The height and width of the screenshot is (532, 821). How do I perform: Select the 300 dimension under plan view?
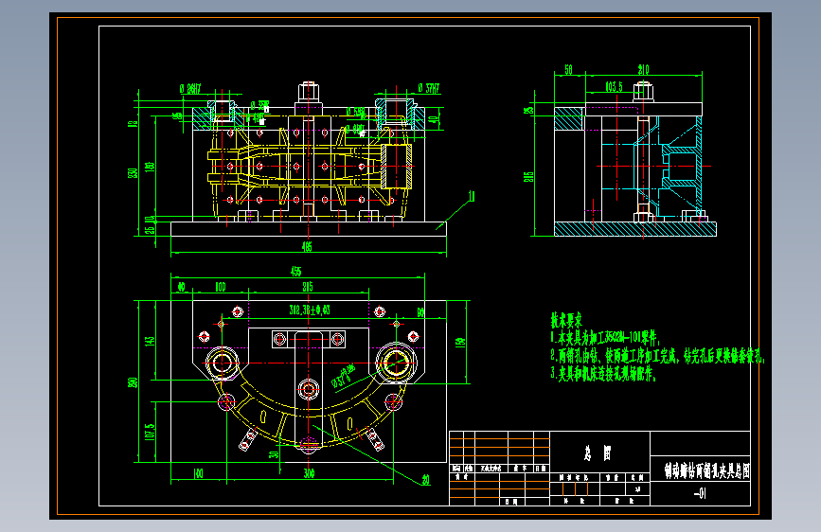309,473
